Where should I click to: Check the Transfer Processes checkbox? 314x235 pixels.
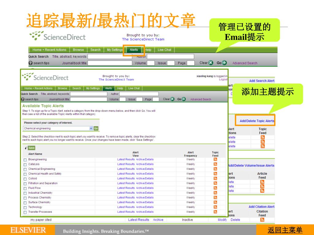(x=25, y=212)
